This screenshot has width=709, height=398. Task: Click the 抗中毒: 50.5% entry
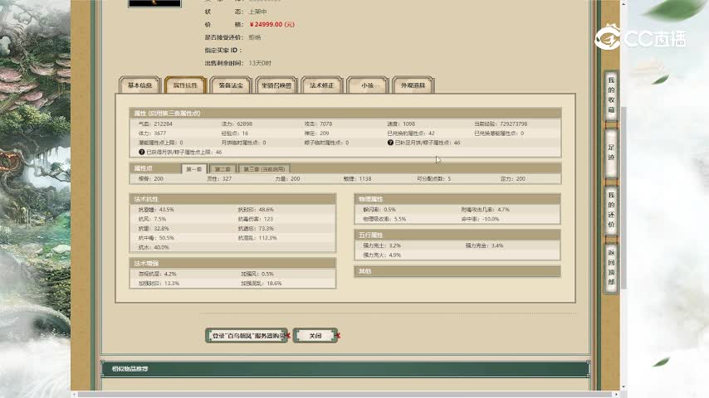(156, 238)
